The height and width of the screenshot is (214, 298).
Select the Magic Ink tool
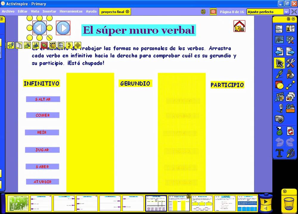(290, 153)
